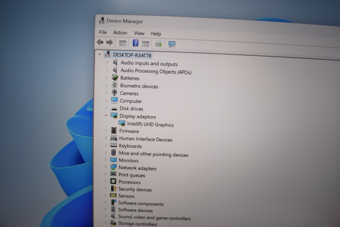Viewport: 340px width, 227px height.
Task: Click the Back arrow toolbar icon
Action: click(x=100, y=42)
